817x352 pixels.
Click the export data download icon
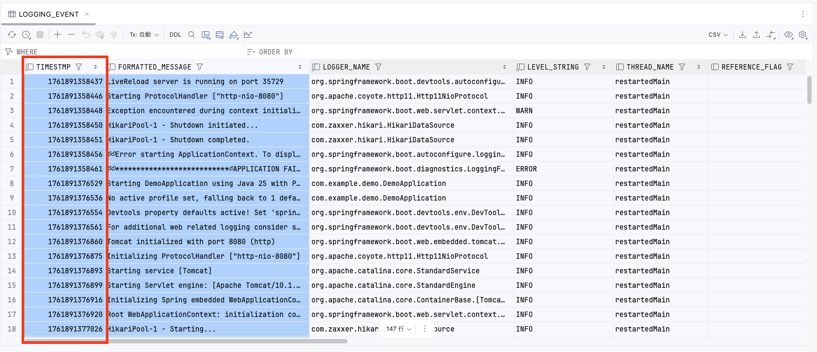[x=743, y=34]
